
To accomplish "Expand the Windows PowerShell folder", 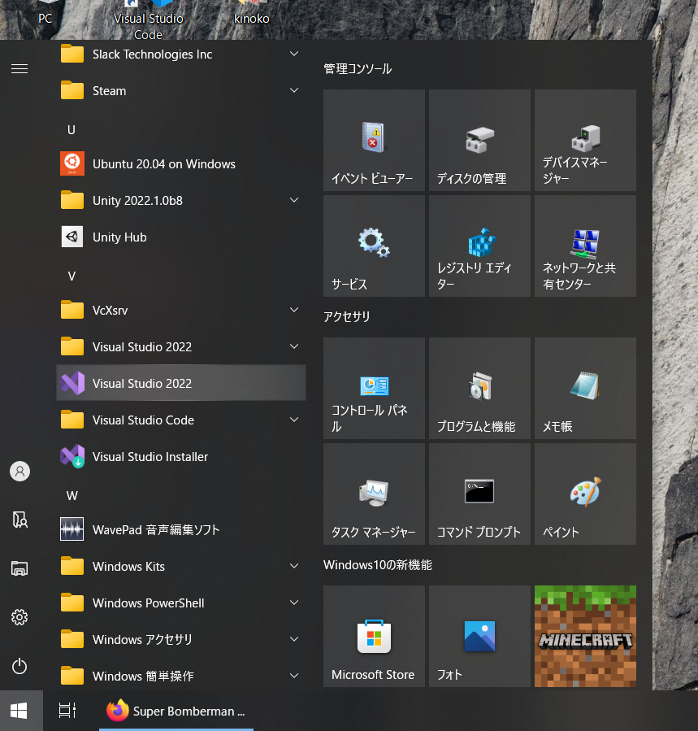I will [180, 603].
